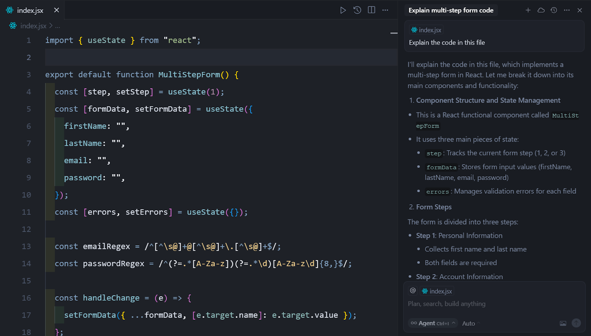Image resolution: width=591 pixels, height=336 pixels.
Task: Click the split editor icon
Action: pos(371,10)
